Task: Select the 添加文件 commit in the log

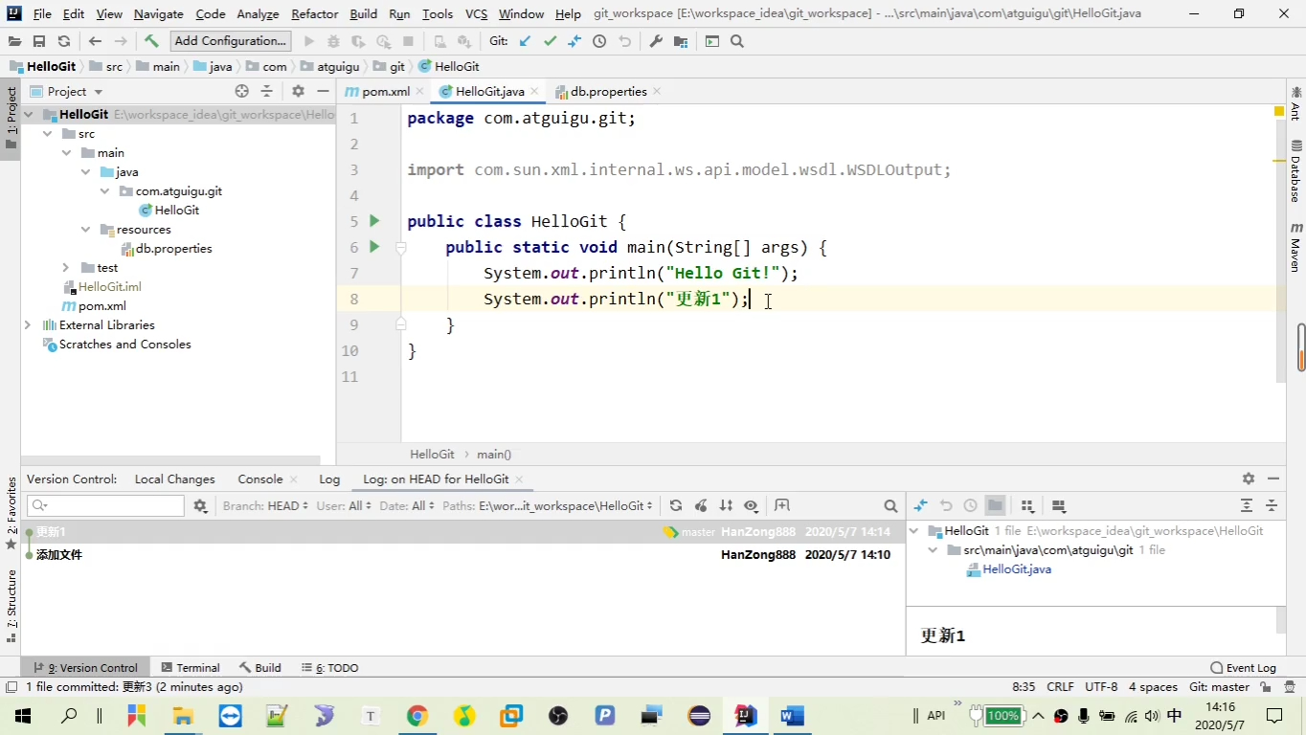Action: click(463, 554)
